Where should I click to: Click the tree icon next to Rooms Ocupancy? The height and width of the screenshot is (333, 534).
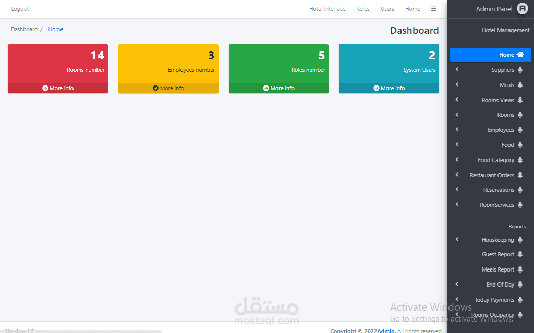[520, 315]
